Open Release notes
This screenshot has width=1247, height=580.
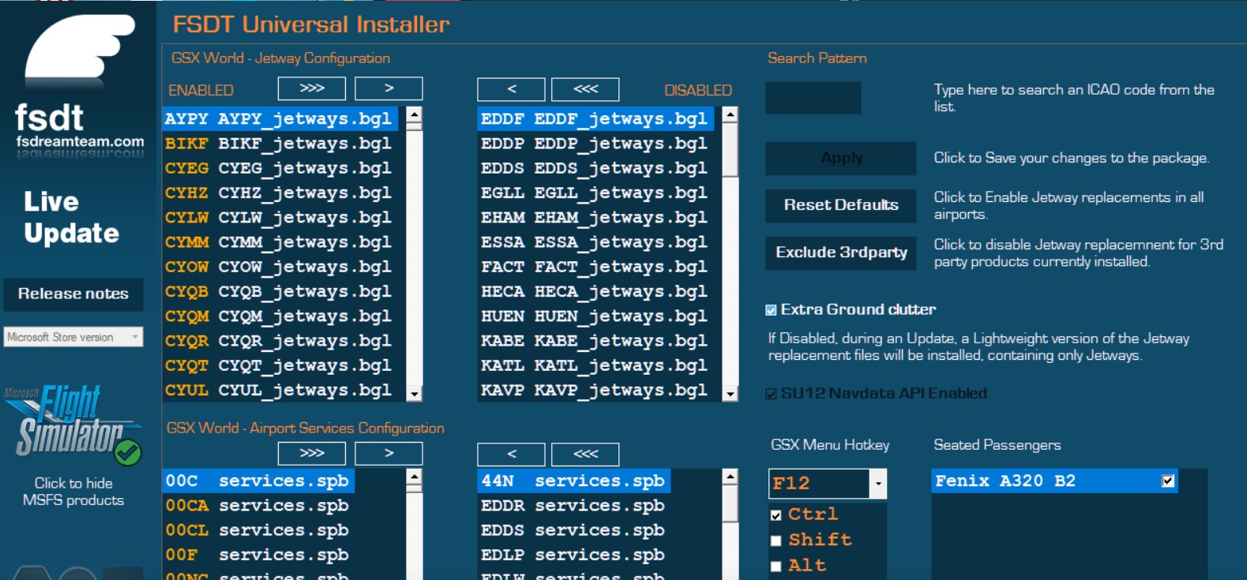click(73, 294)
